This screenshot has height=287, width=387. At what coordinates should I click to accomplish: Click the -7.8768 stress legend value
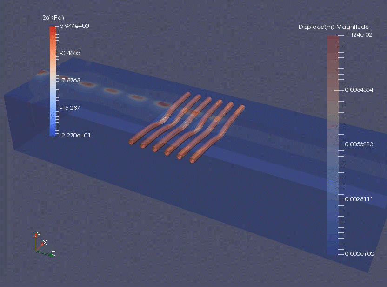70,80
